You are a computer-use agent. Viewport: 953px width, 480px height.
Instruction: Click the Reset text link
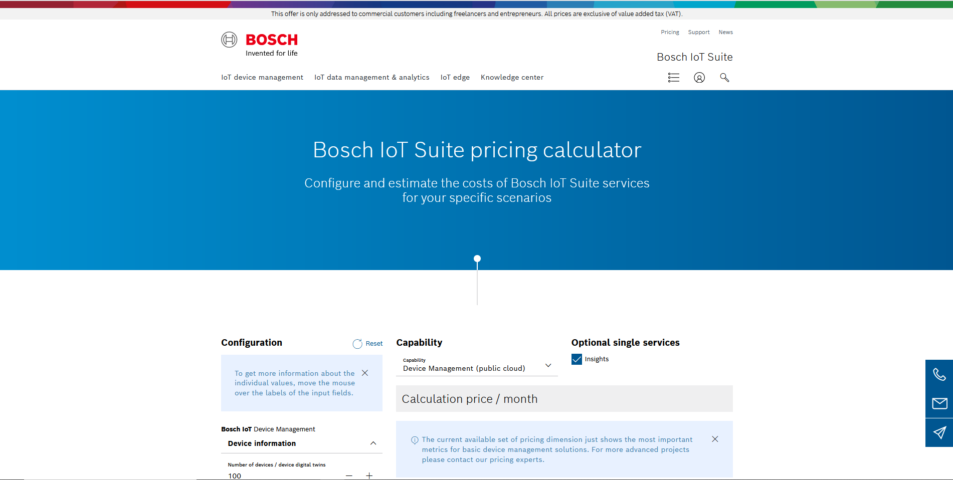pyautogui.click(x=374, y=344)
